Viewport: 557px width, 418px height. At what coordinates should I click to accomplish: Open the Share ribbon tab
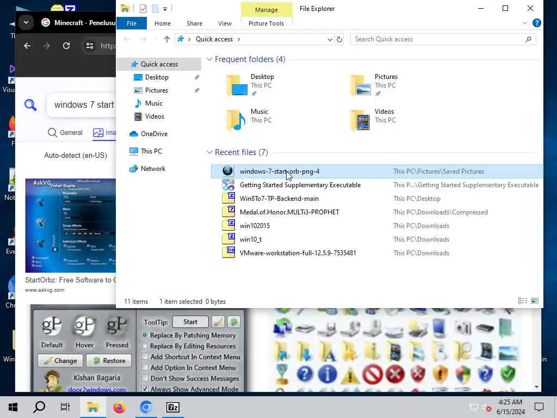(x=194, y=23)
